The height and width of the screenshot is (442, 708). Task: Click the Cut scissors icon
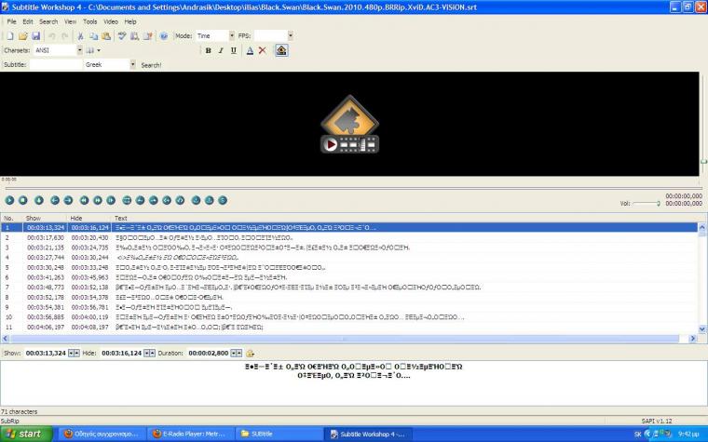(81, 35)
